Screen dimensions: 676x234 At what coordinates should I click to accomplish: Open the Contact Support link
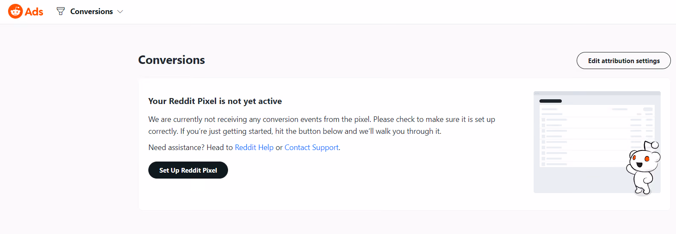pyautogui.click(x=312, y=147)
